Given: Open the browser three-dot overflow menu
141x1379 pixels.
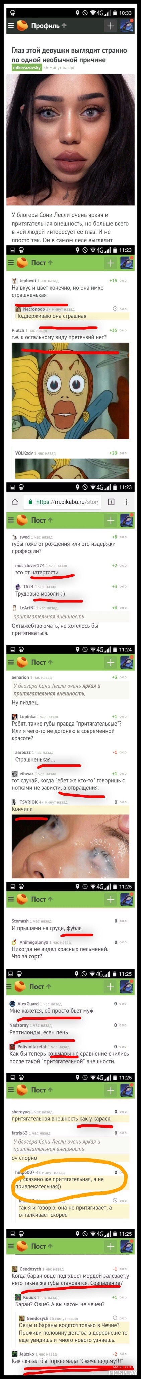Looking at the screenshot, I should (126, 502).
